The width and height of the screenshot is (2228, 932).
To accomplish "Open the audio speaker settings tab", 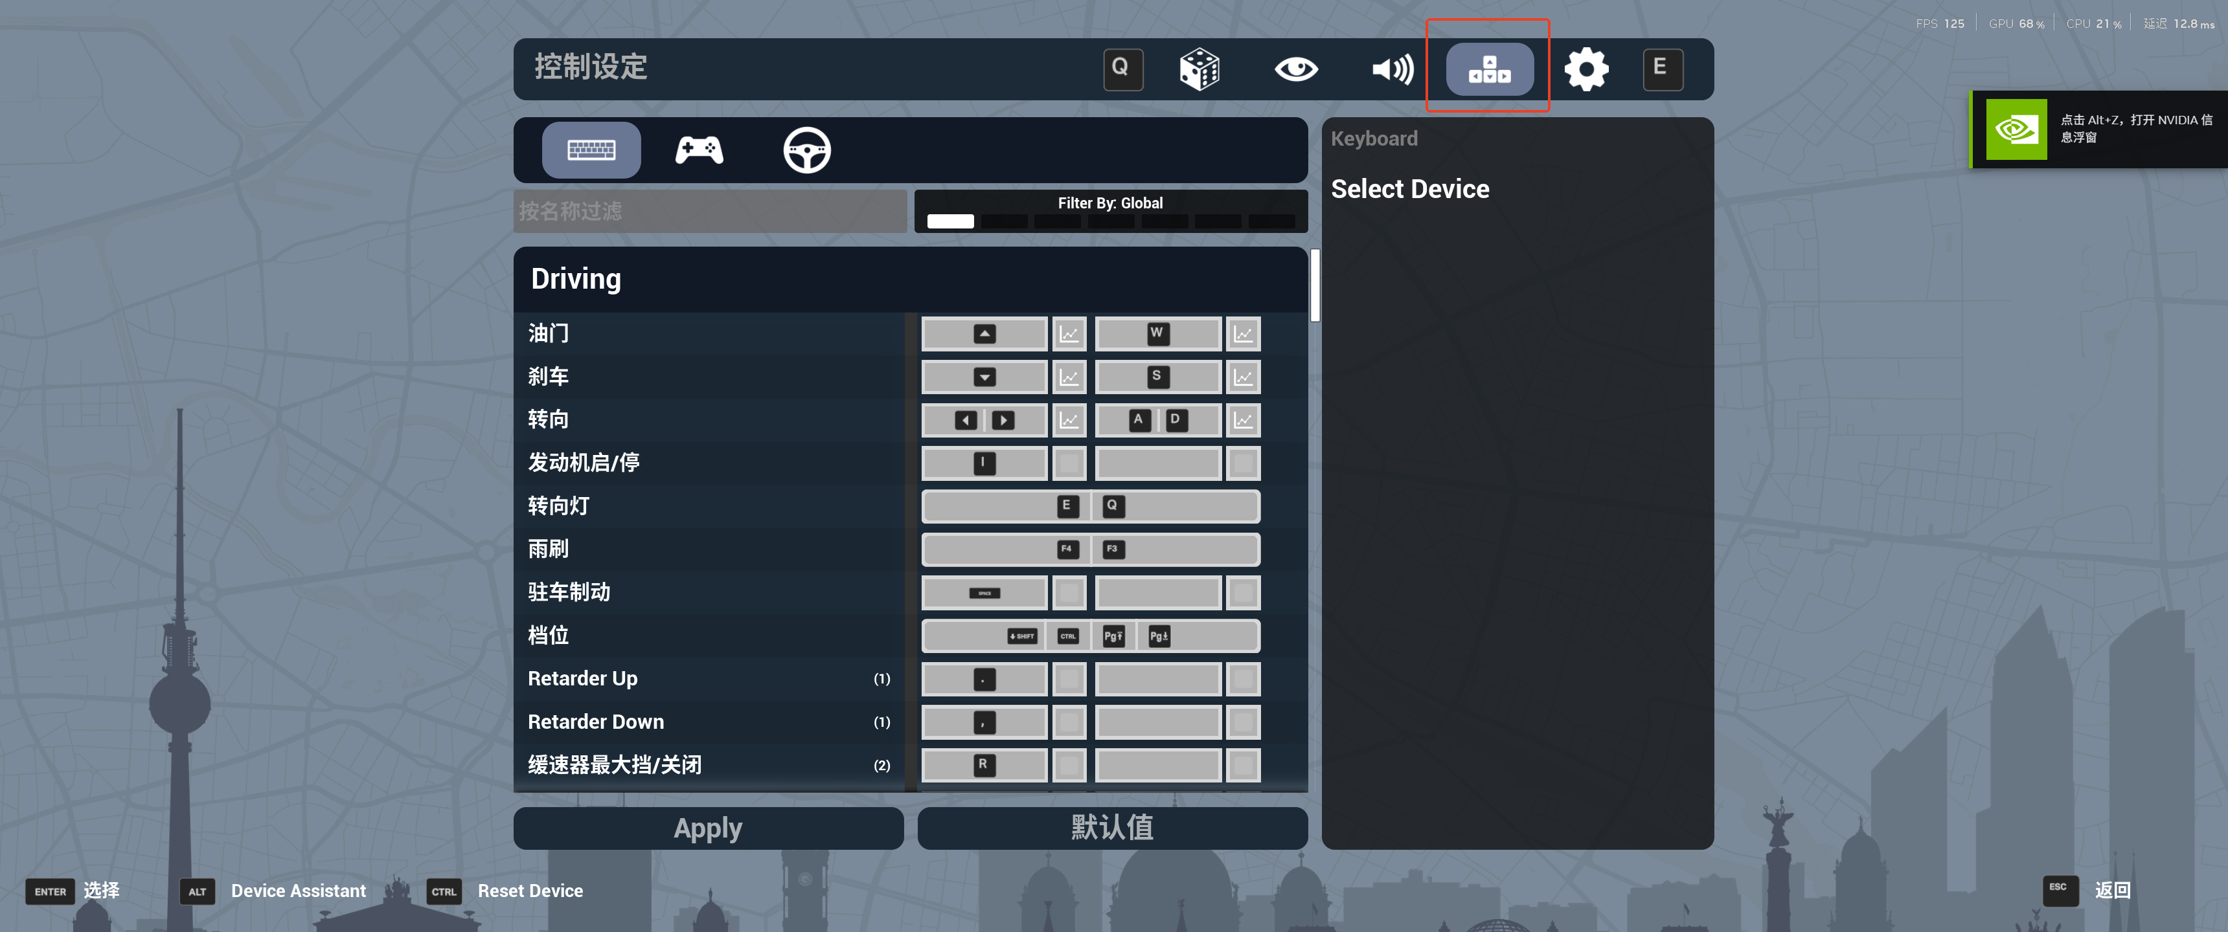I will point(1392,69).
